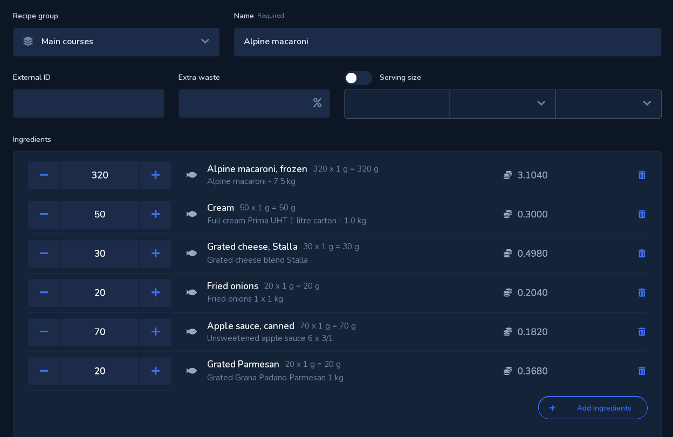Viewport: 673px width, 437px height.
Task: Click coins icon next to 3.1040
Action: pyautogui.click(x=507, y=175)
